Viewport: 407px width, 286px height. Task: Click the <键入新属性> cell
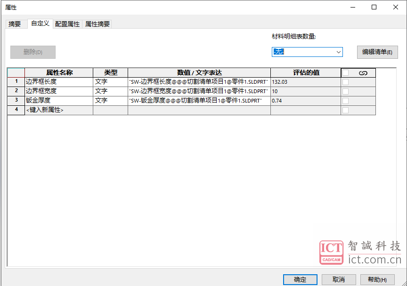[x=58, y=110]
